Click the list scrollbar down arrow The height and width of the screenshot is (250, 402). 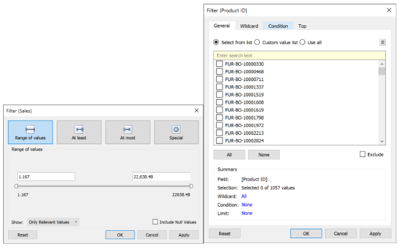[x=382, y=141]
